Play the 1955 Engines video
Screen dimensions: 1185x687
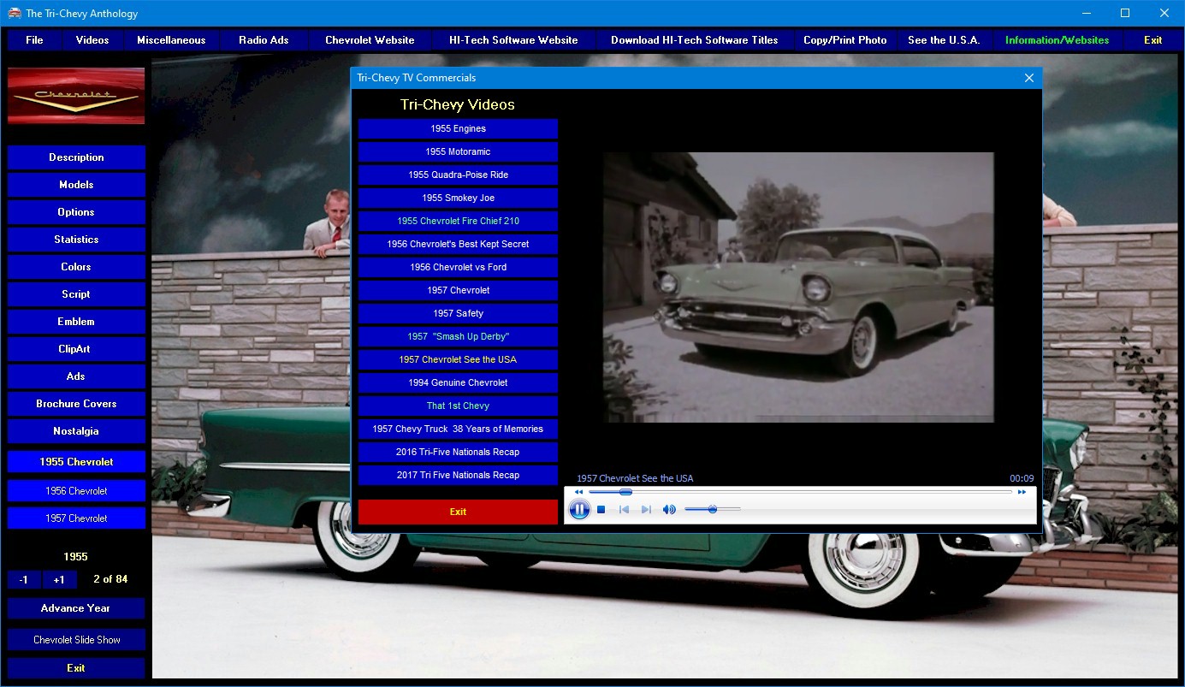pos(458,128)
